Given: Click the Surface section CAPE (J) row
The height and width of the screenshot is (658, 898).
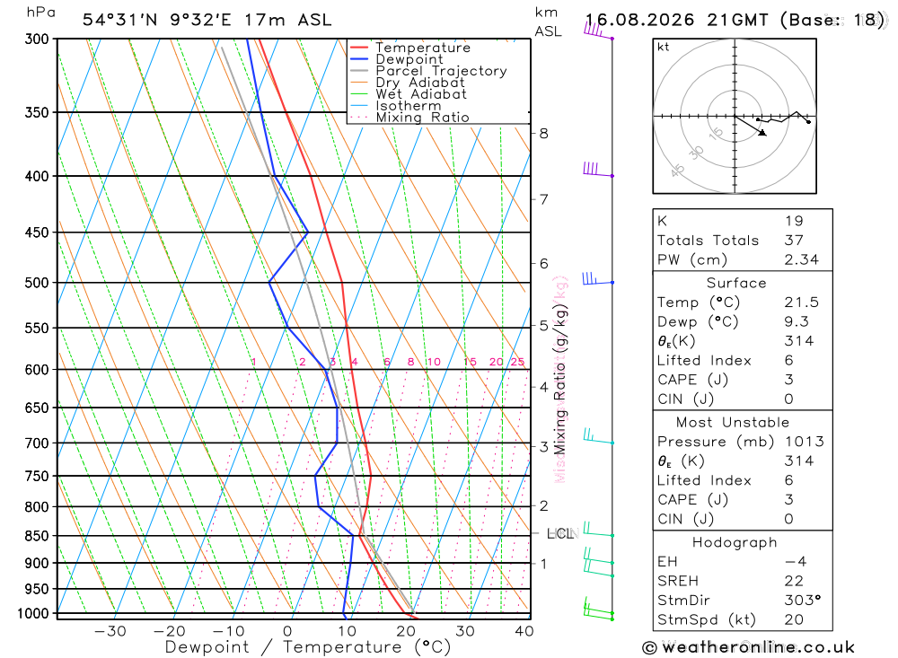Looking at the screenshot, I should coord(743,380).
